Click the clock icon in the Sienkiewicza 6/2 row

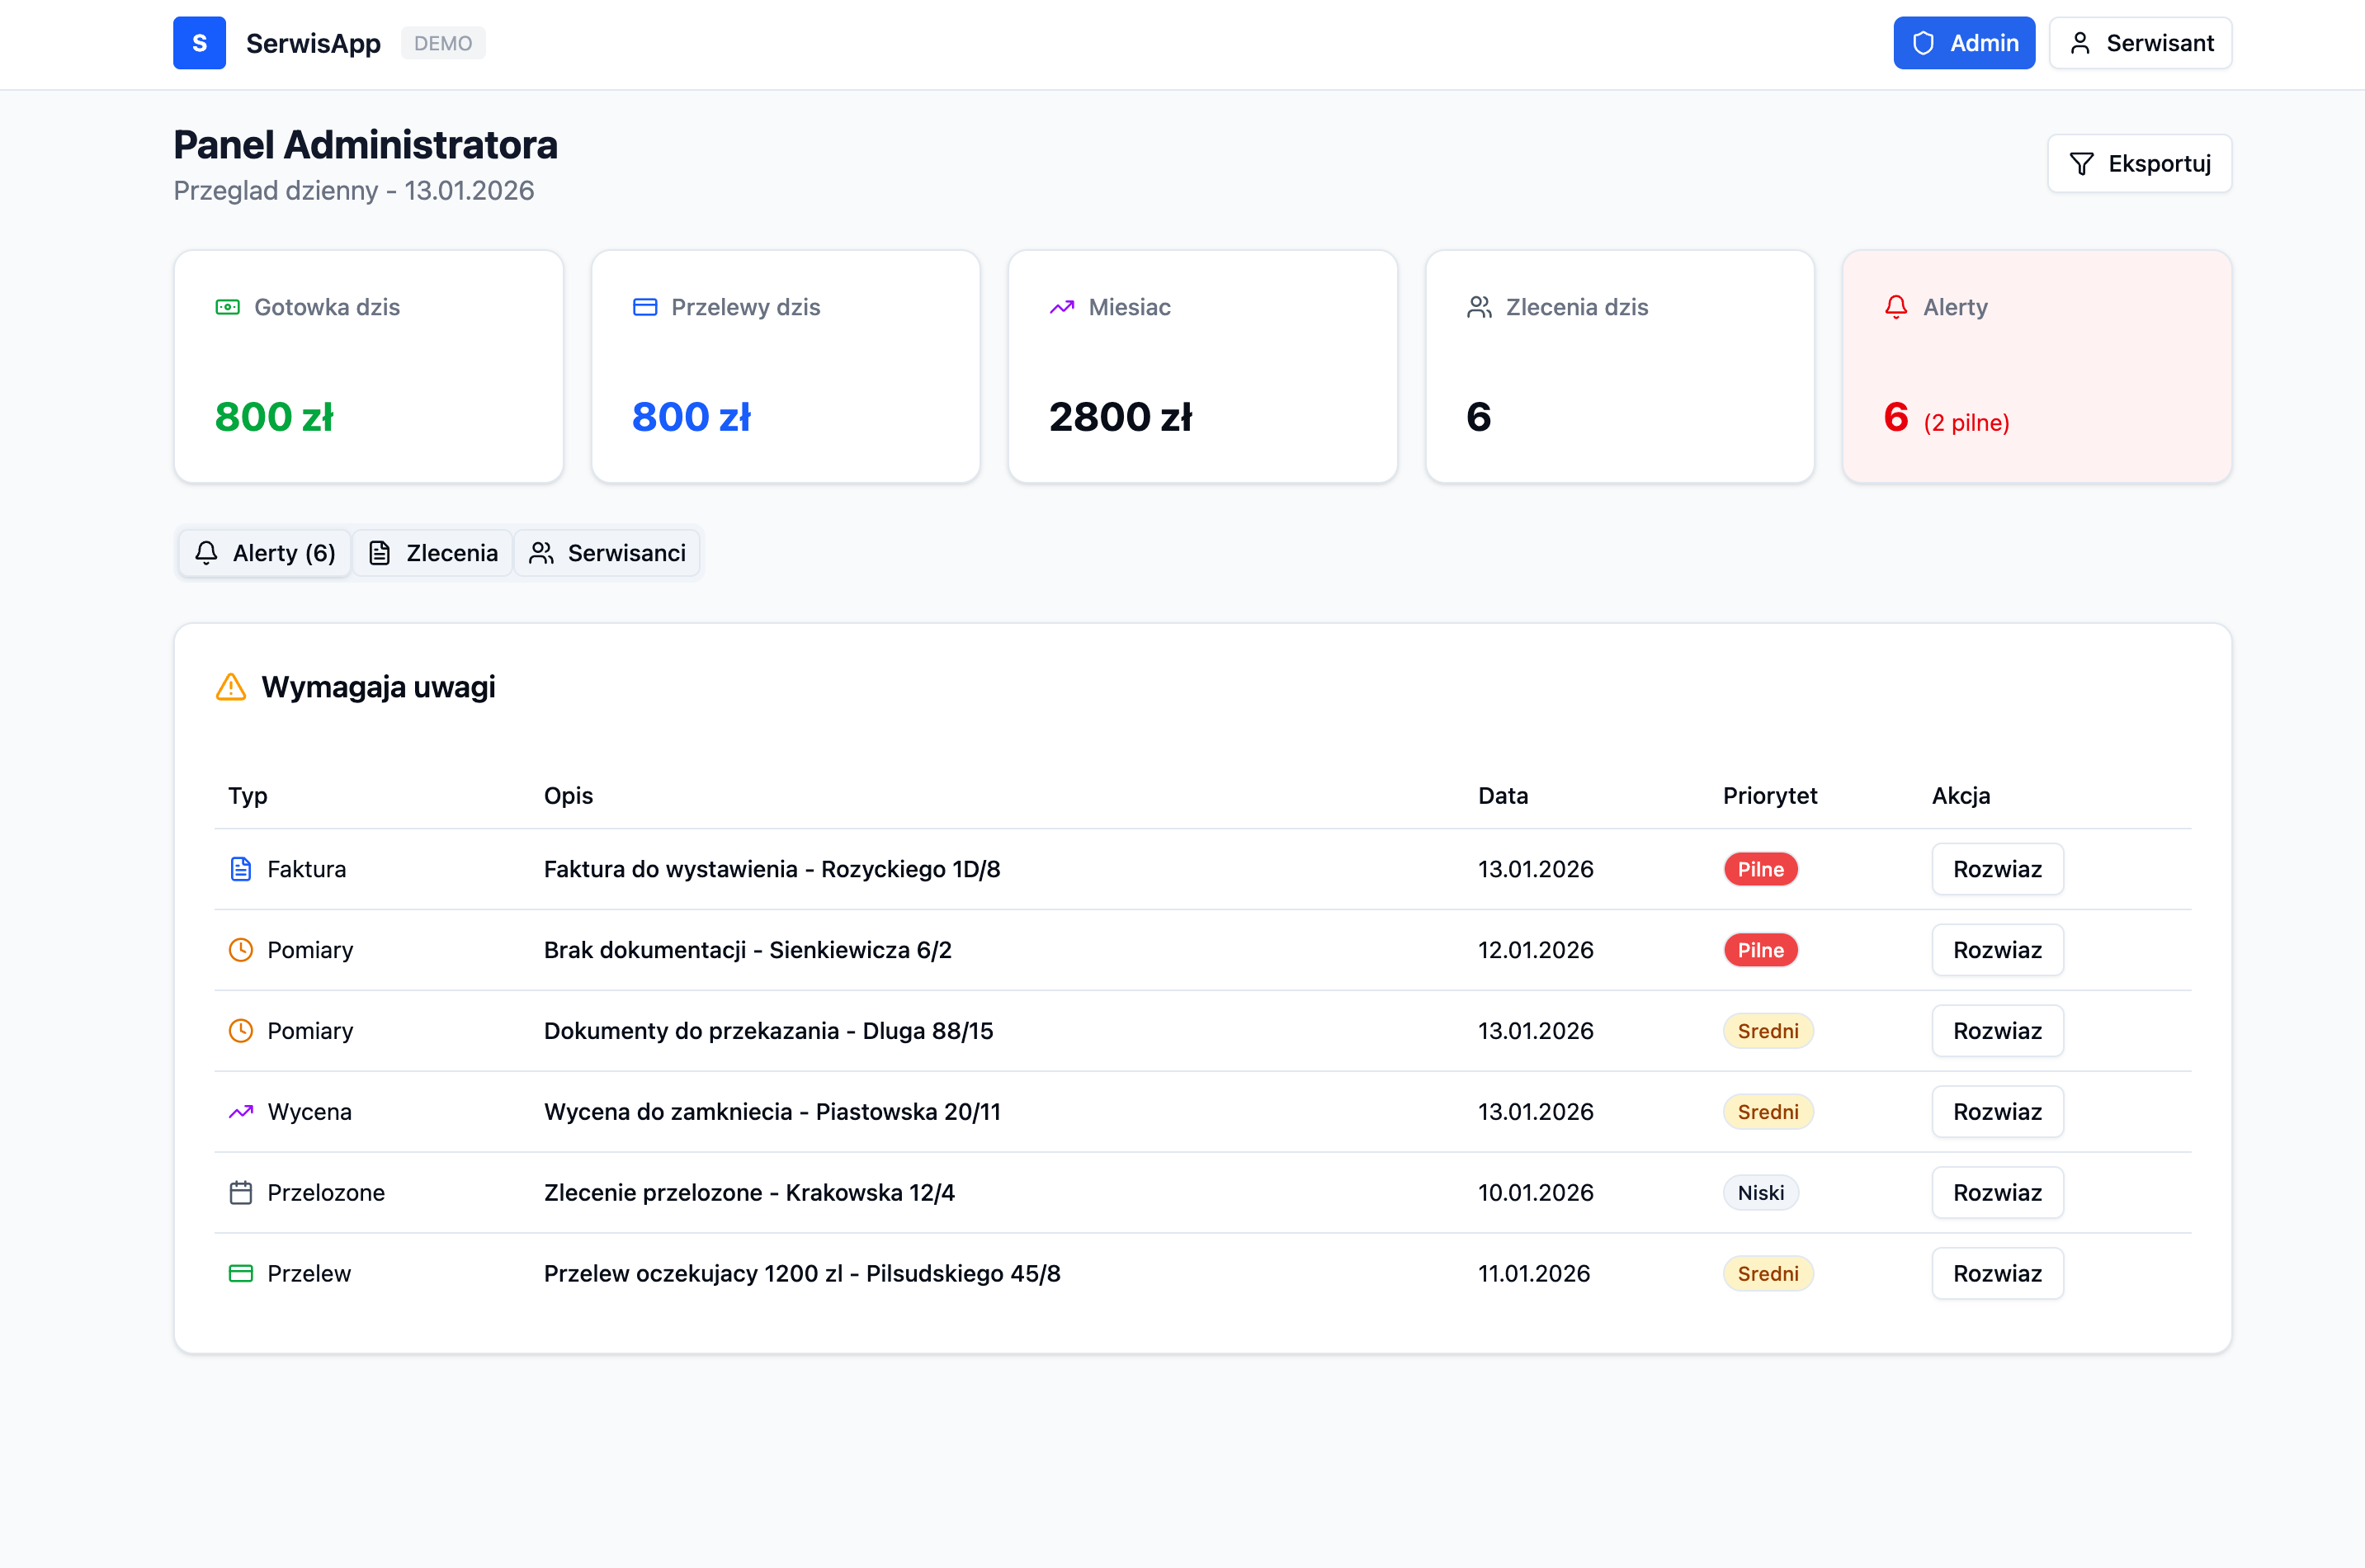coord(241,950)
